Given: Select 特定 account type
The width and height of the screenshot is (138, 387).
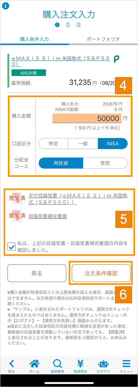Looking at the screenshot, I should 53,144.
